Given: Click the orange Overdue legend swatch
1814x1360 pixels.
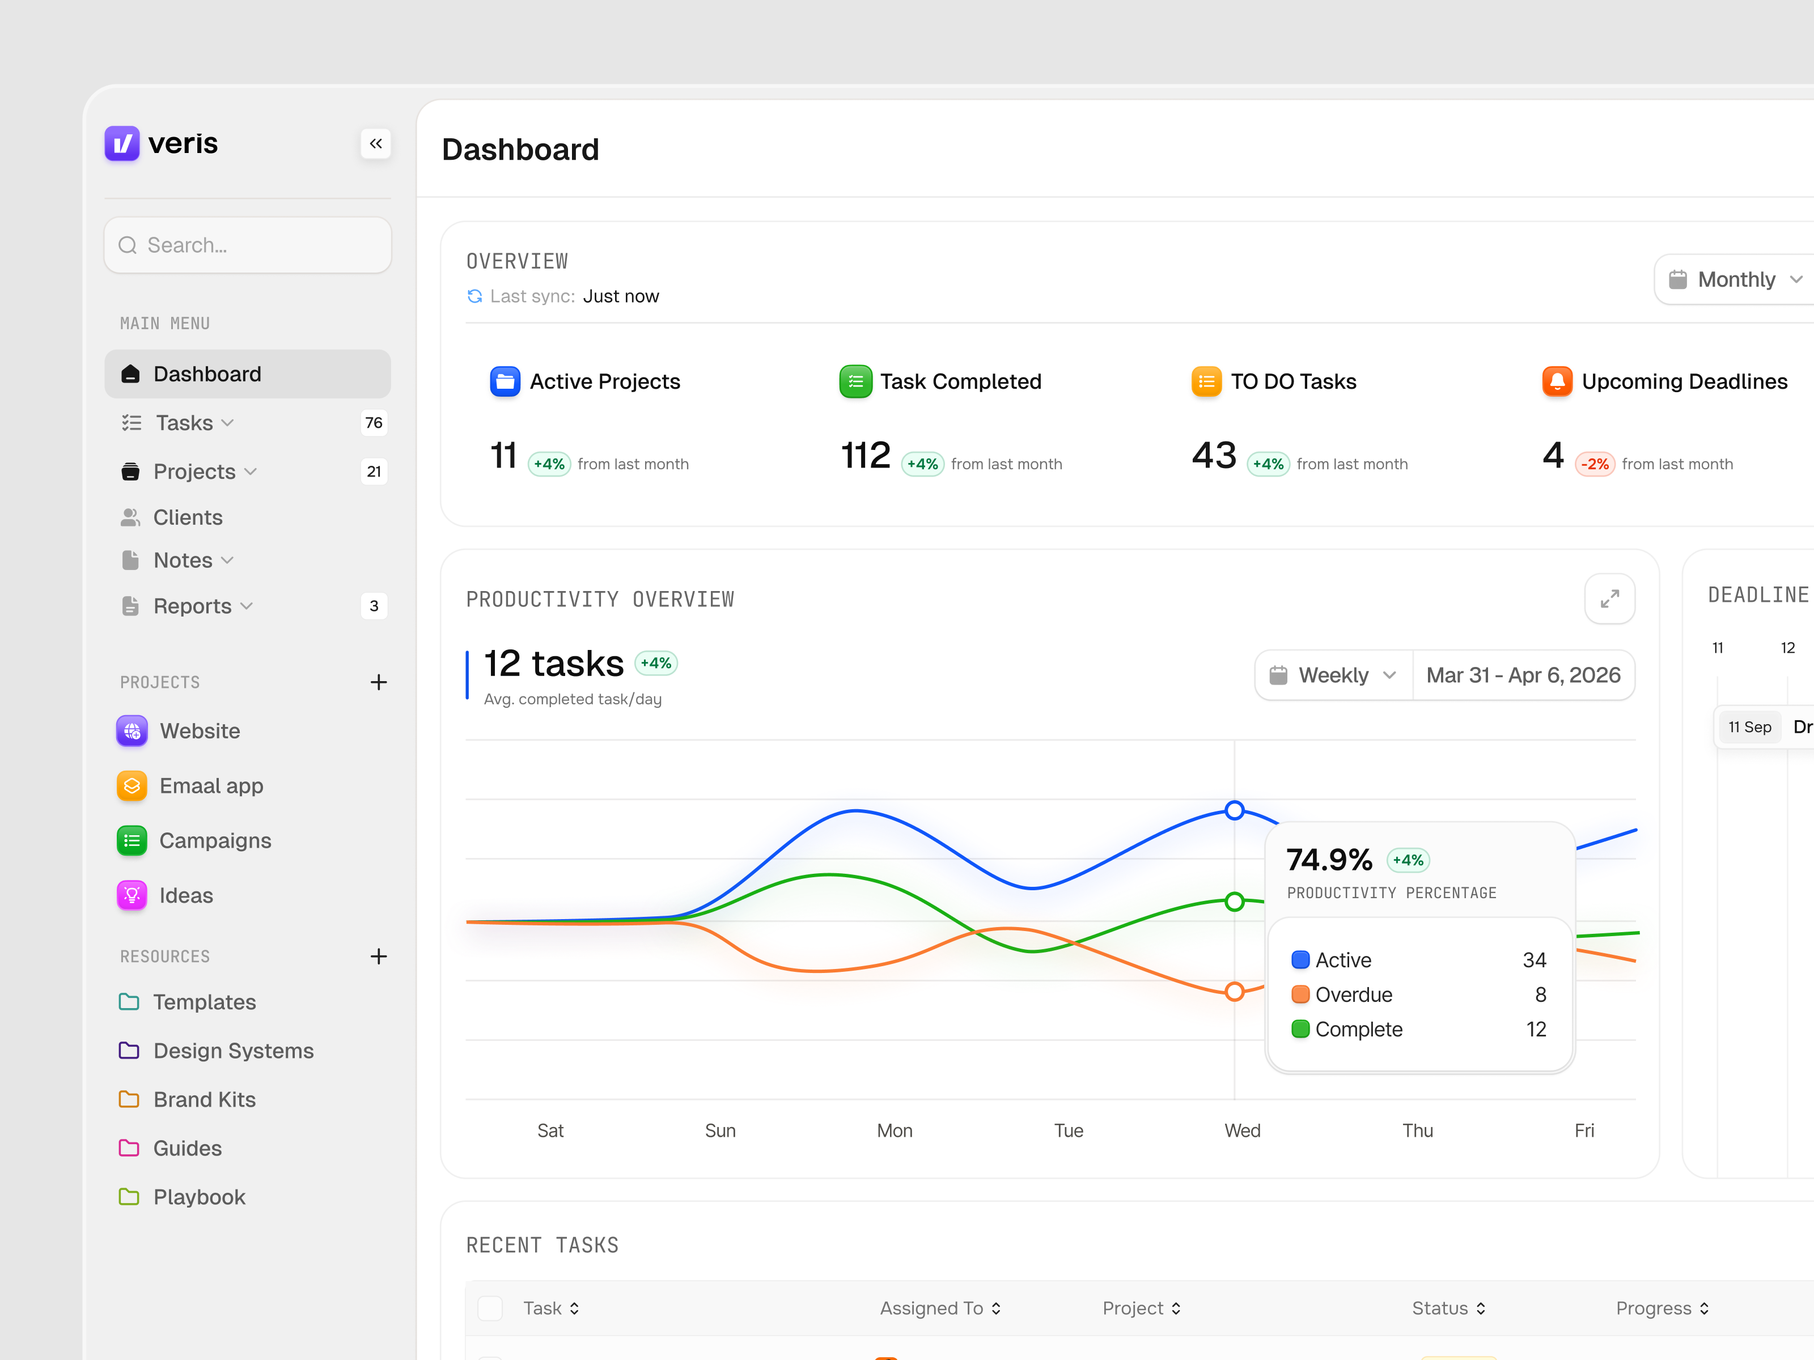Looking at the screenshot, I should click(x=1300, y=994).
